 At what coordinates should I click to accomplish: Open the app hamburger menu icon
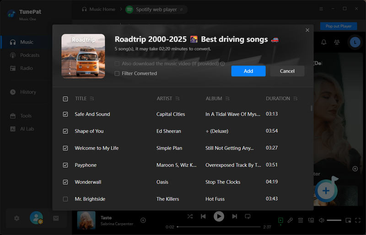tap(321, 9)
